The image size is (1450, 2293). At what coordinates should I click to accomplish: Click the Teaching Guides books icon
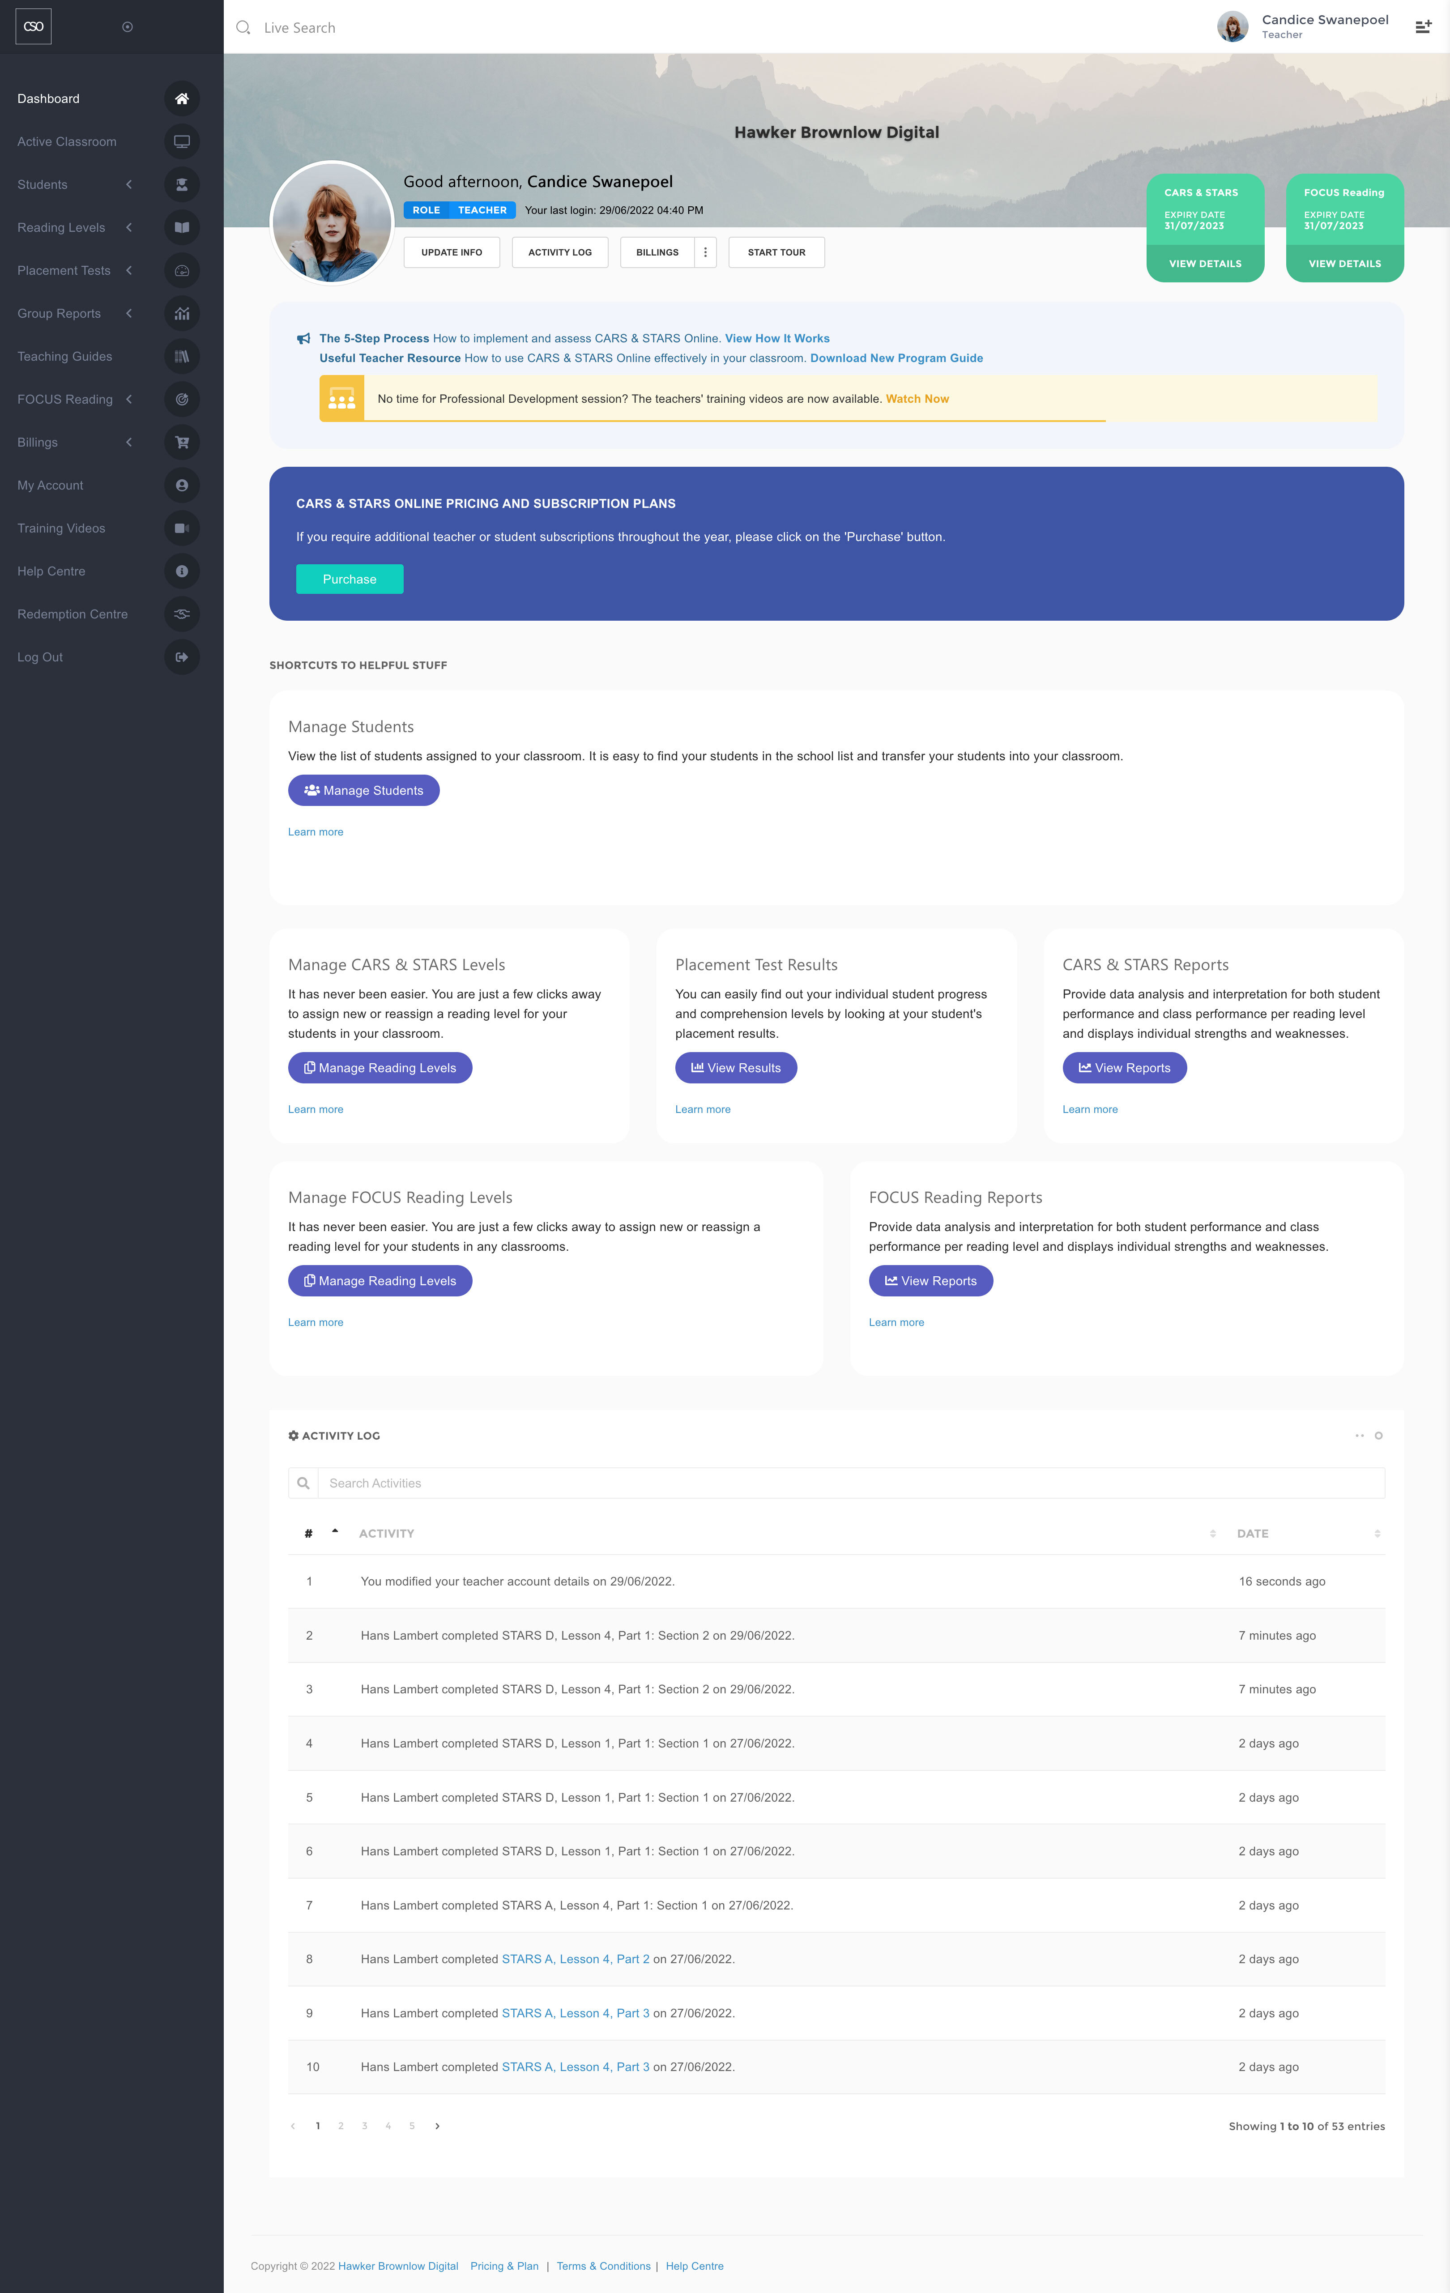[182, 356]
